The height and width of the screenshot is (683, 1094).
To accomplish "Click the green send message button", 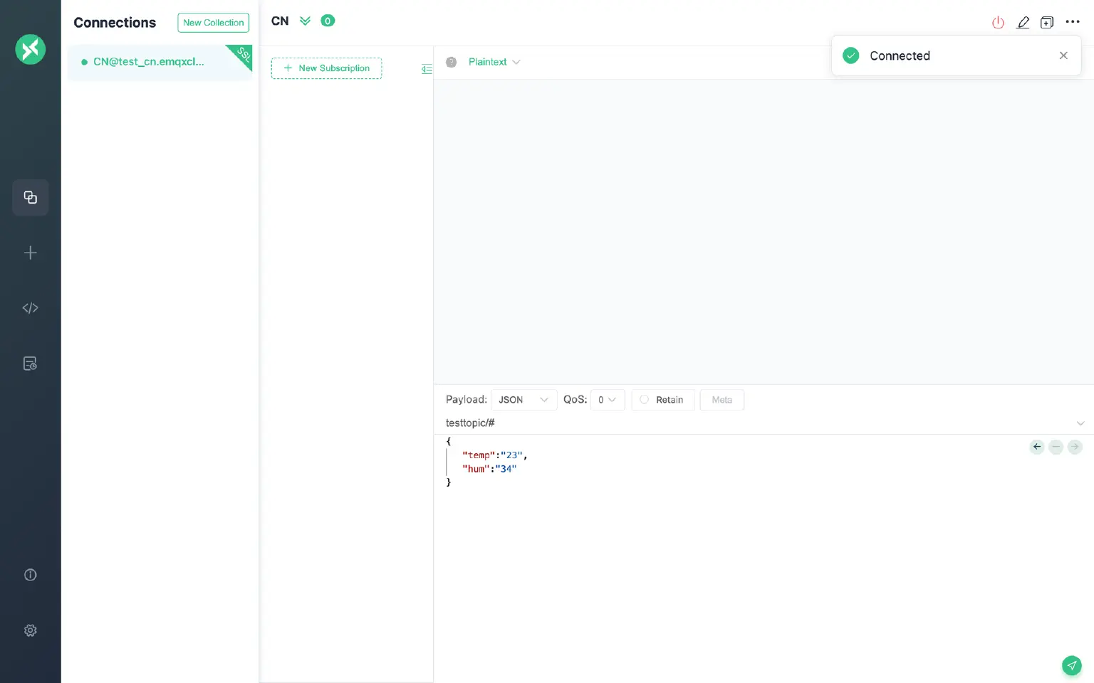I will pos(1071,665).
